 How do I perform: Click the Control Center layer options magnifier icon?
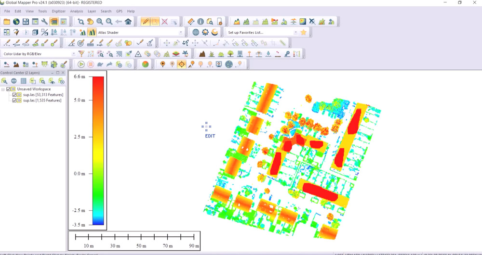click(x=42, y=81)
